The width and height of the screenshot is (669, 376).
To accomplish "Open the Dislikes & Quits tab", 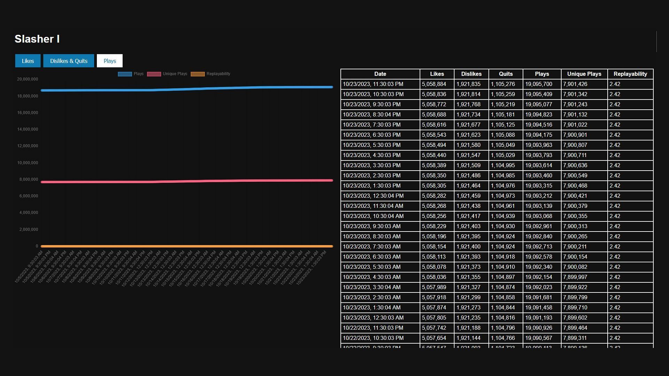I will click(x=69, y=61).
